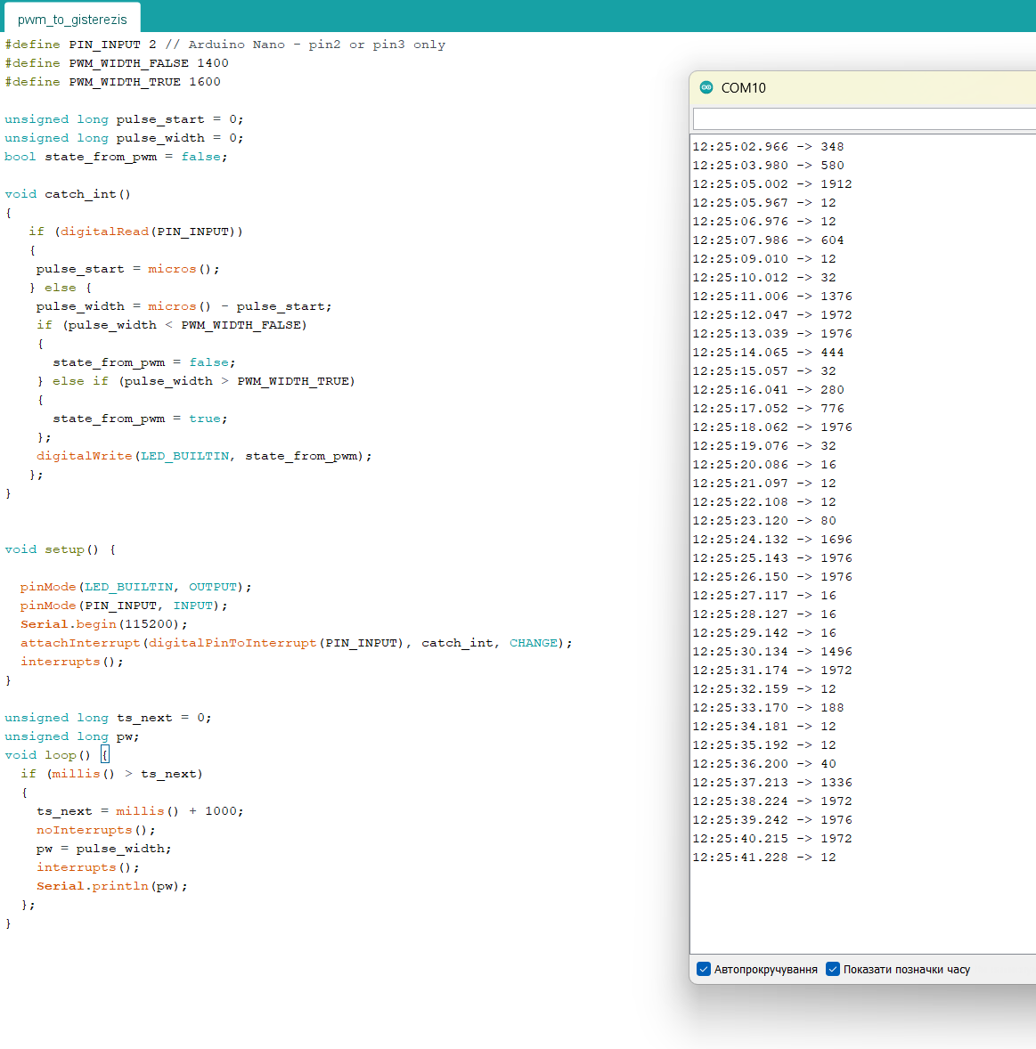The width and height of the screenshot is (1036, 1049).
Task: Click the void catch_int() function header
Action: coord(68,195)
